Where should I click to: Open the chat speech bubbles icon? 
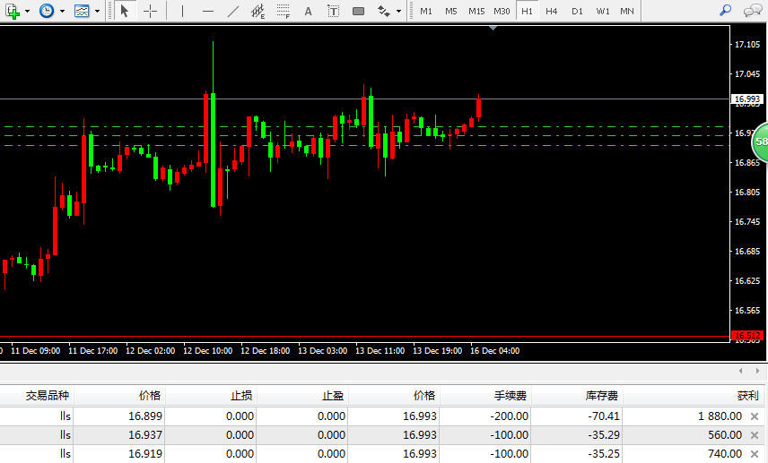pyautogui.click(x=753, y=11)
